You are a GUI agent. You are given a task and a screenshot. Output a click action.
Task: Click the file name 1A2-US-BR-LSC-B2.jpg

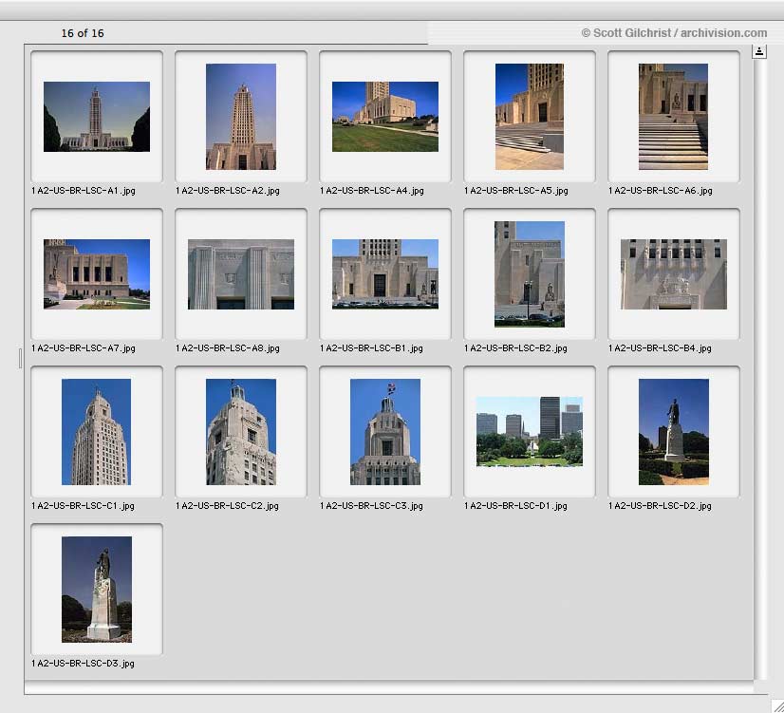[515, 348]
